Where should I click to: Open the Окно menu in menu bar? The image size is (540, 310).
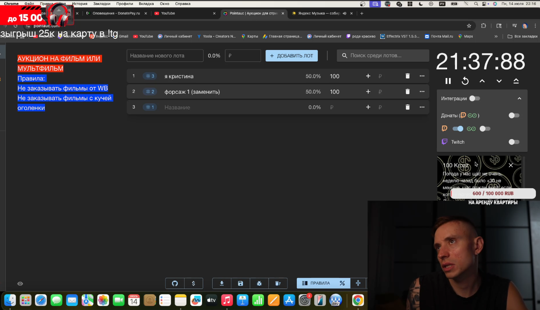164,4
